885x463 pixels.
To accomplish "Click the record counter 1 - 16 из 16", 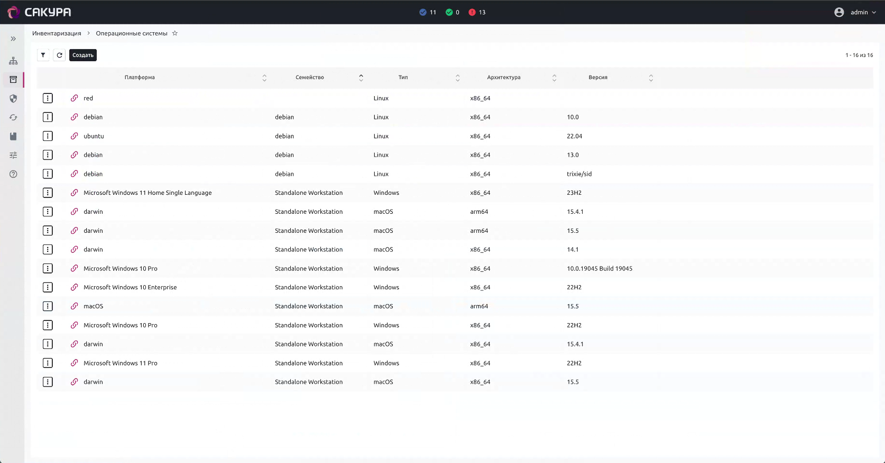I will [x=859, y=55].
